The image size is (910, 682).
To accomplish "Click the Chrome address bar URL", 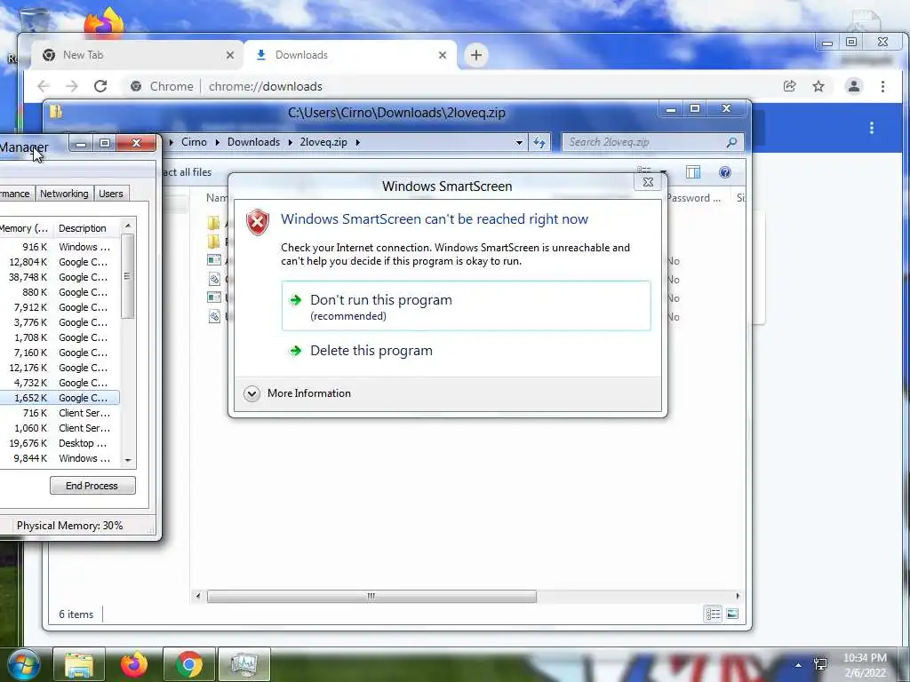I will coord(265,86).
